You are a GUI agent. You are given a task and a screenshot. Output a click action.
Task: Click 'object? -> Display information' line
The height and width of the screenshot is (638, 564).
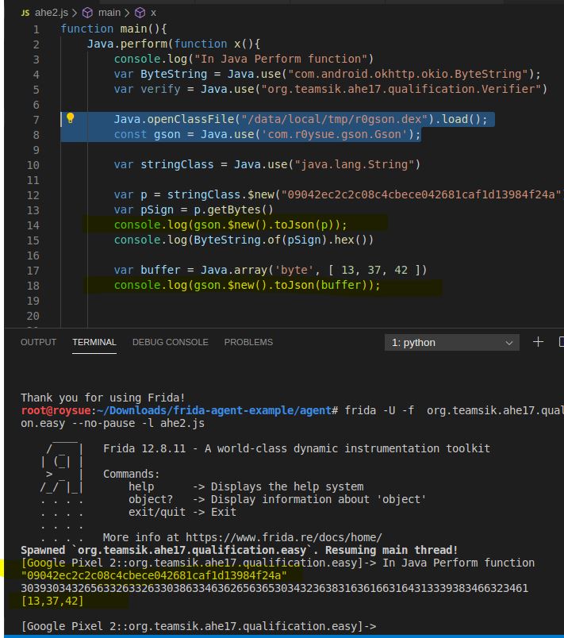coord(278,499)
